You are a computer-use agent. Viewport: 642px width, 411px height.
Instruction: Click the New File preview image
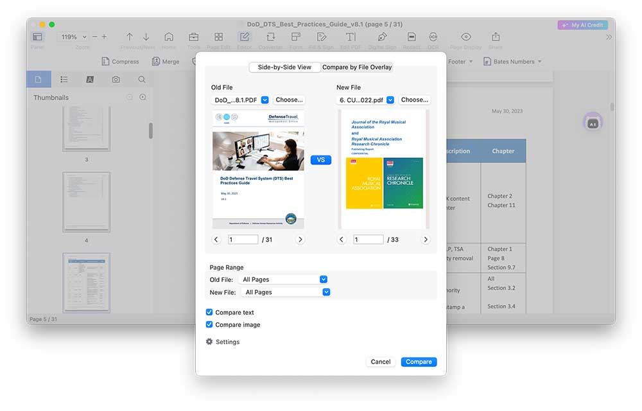tap(384, 170)
